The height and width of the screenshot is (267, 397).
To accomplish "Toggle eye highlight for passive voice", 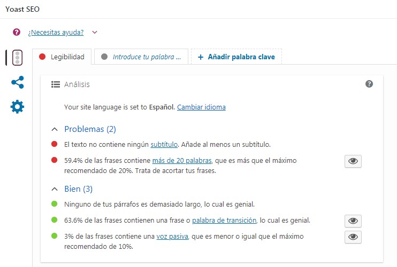I will click(353, 237).
